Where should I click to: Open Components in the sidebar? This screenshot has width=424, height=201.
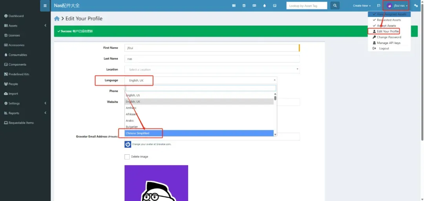[15, 65]
